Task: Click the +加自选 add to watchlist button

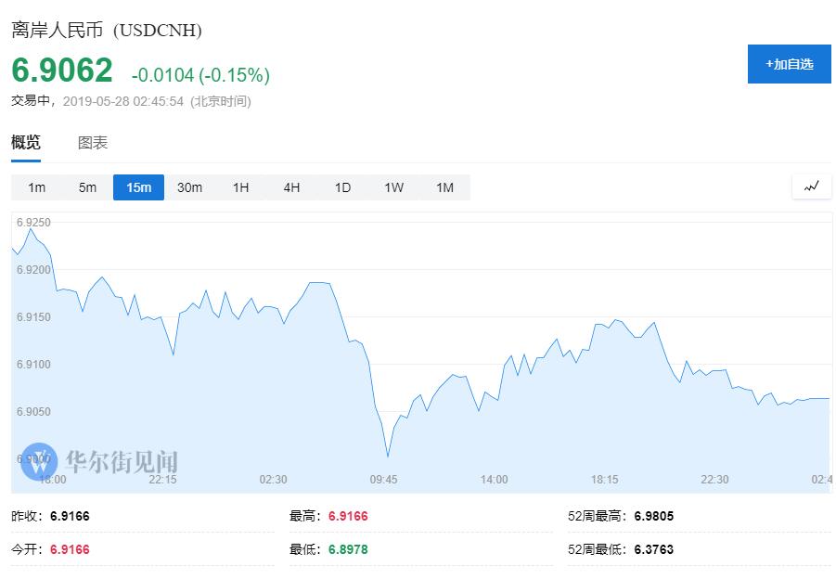Action: (789, 64)
